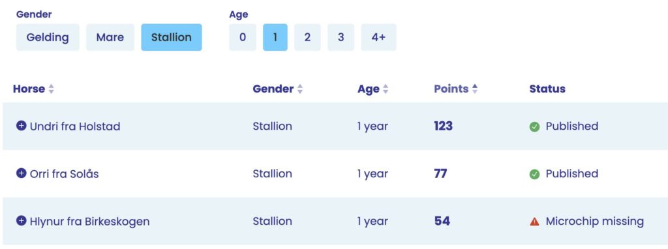Expand Orri fra Solås row plus icon

22,173
